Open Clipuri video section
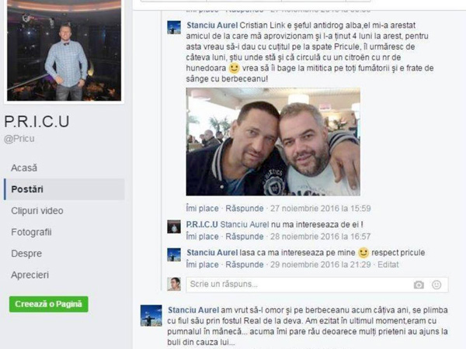 (x=37, y=211)
